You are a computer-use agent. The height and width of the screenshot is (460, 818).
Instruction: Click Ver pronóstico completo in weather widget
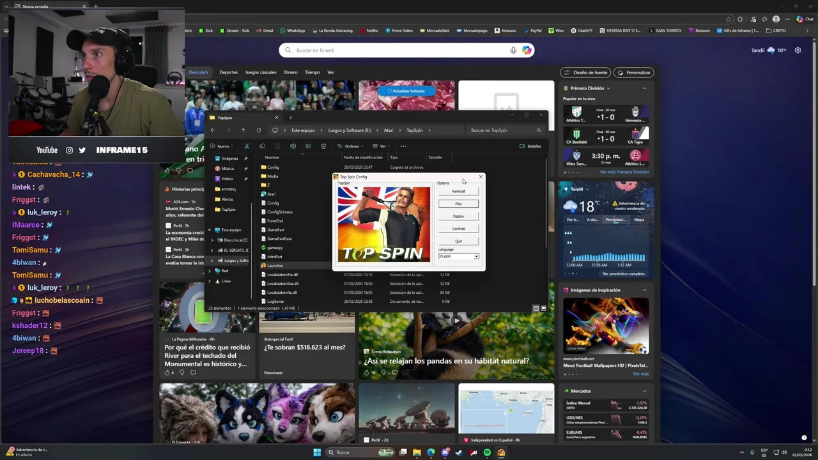623,273
